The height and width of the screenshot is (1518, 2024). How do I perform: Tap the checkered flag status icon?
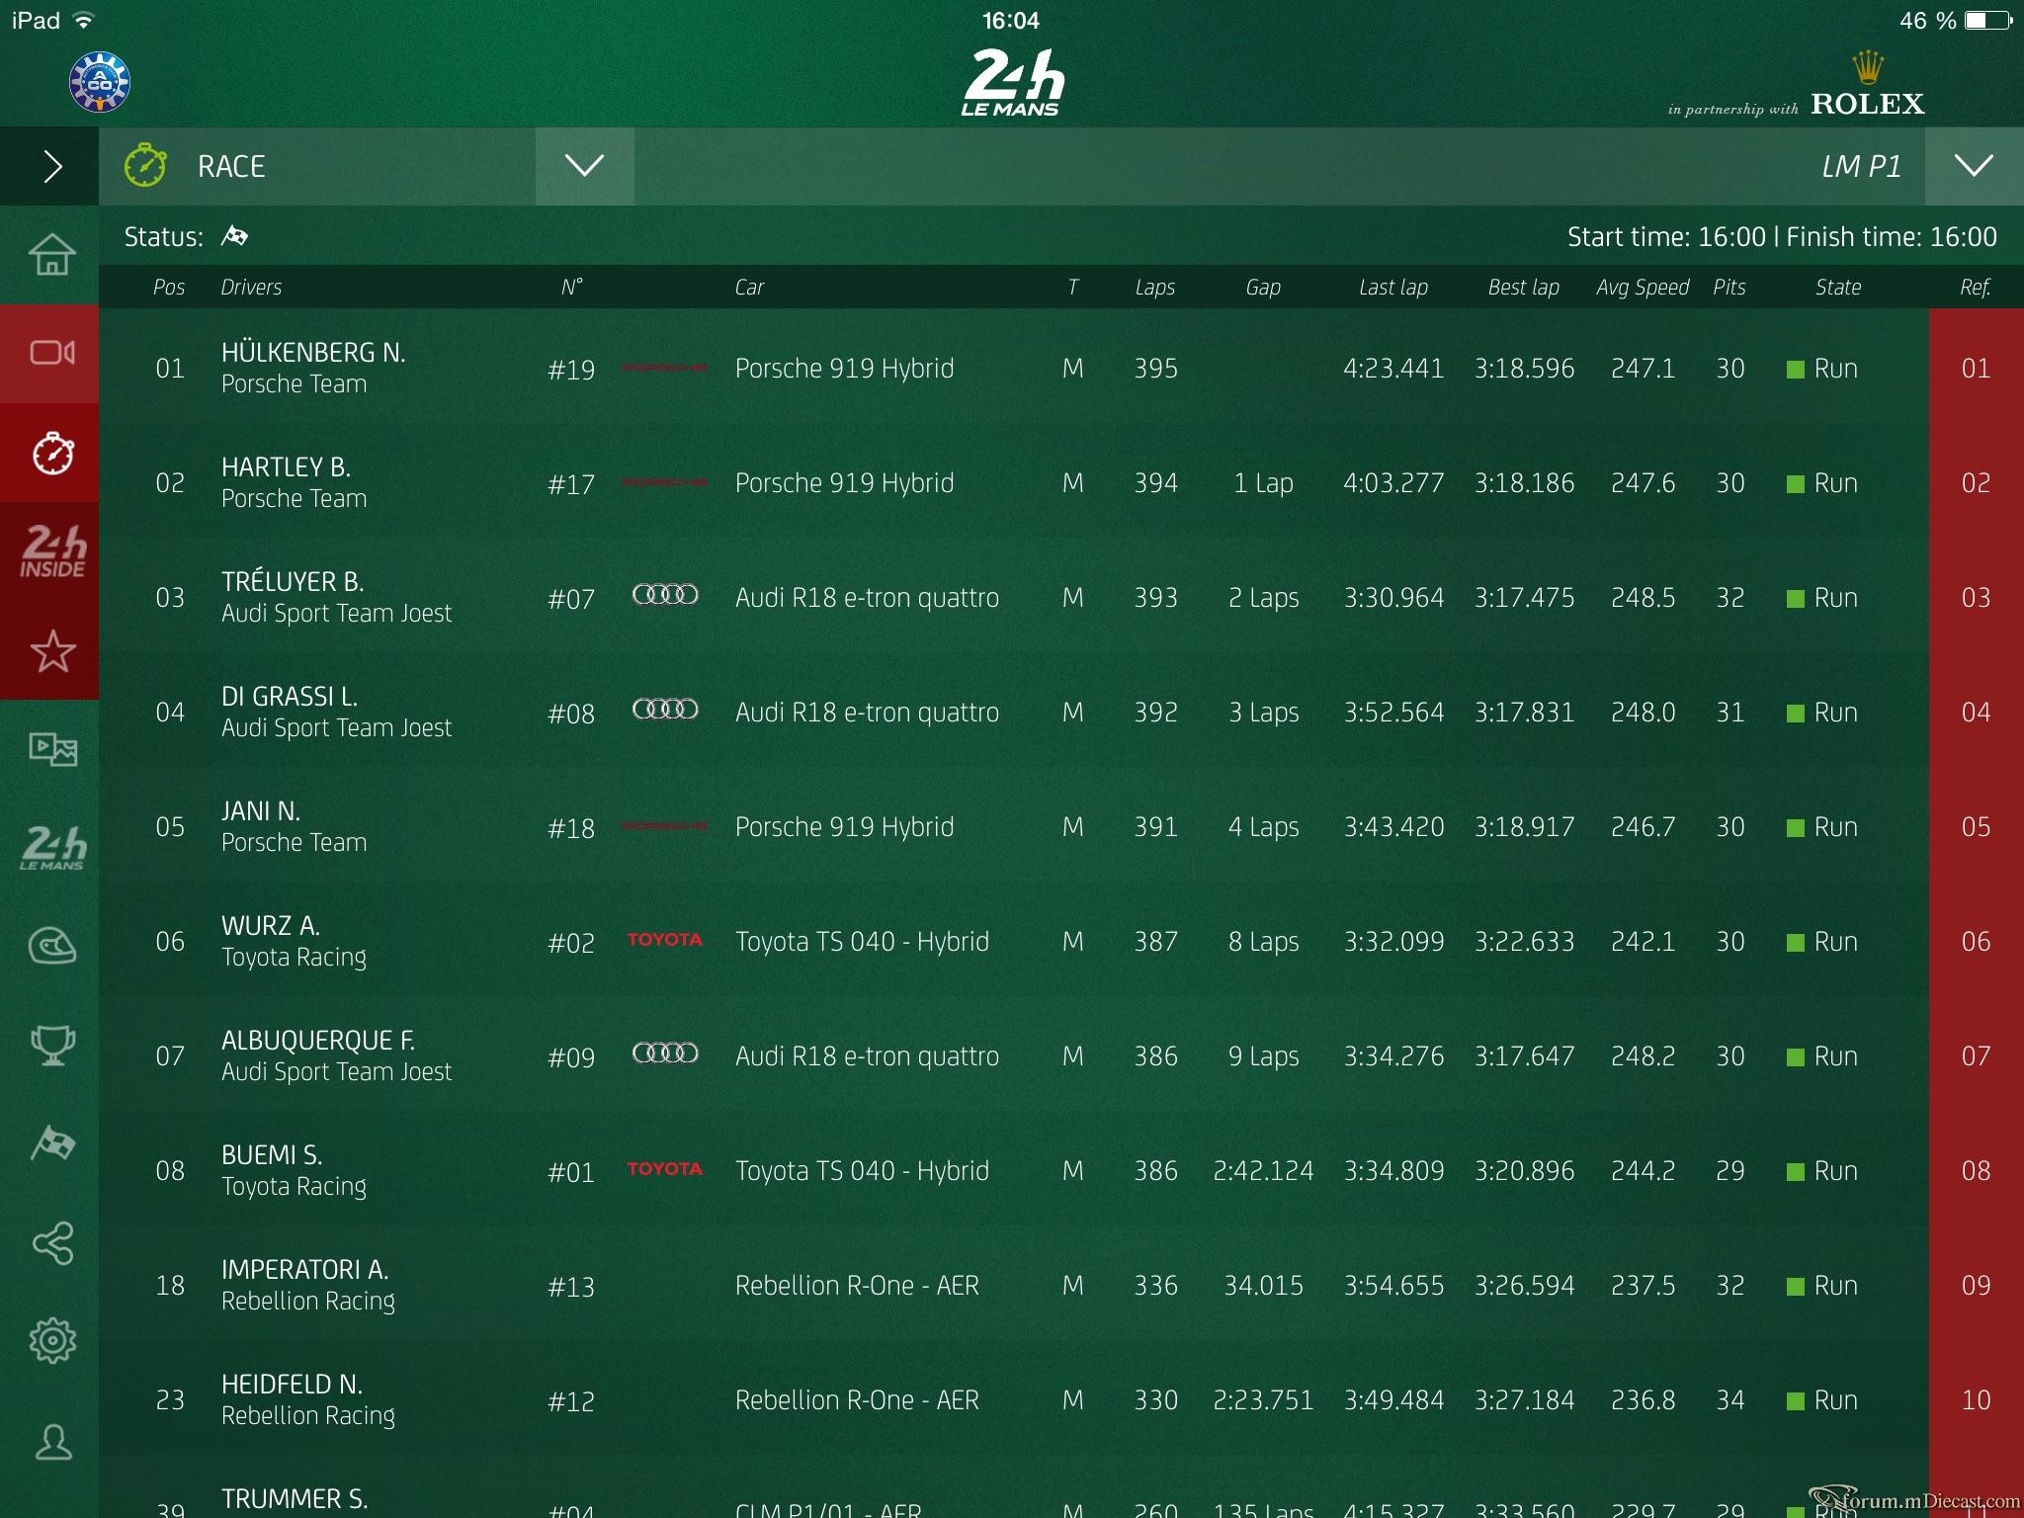[x=234, y=236]
